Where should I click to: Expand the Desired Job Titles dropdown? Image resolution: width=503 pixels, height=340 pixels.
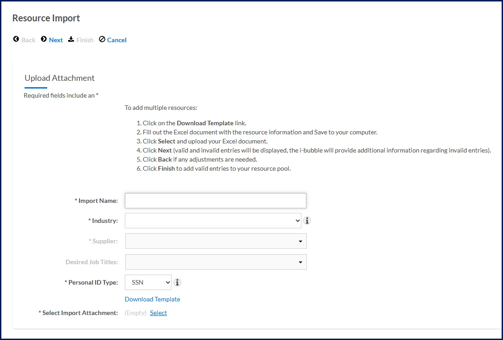(x=216, y=262)
